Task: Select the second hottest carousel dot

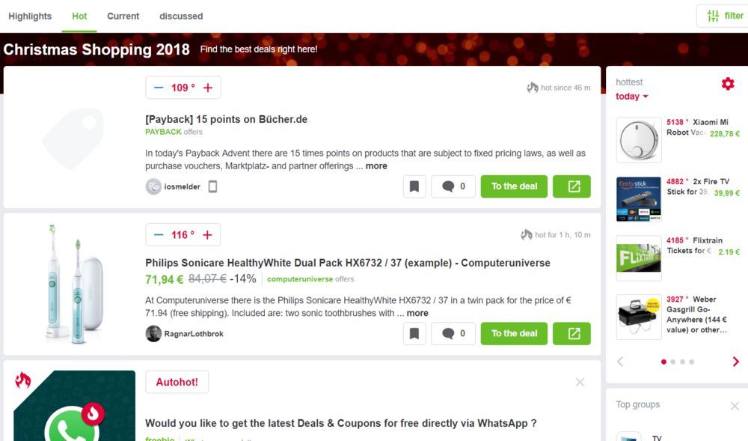Action: [x=673, y=362]
